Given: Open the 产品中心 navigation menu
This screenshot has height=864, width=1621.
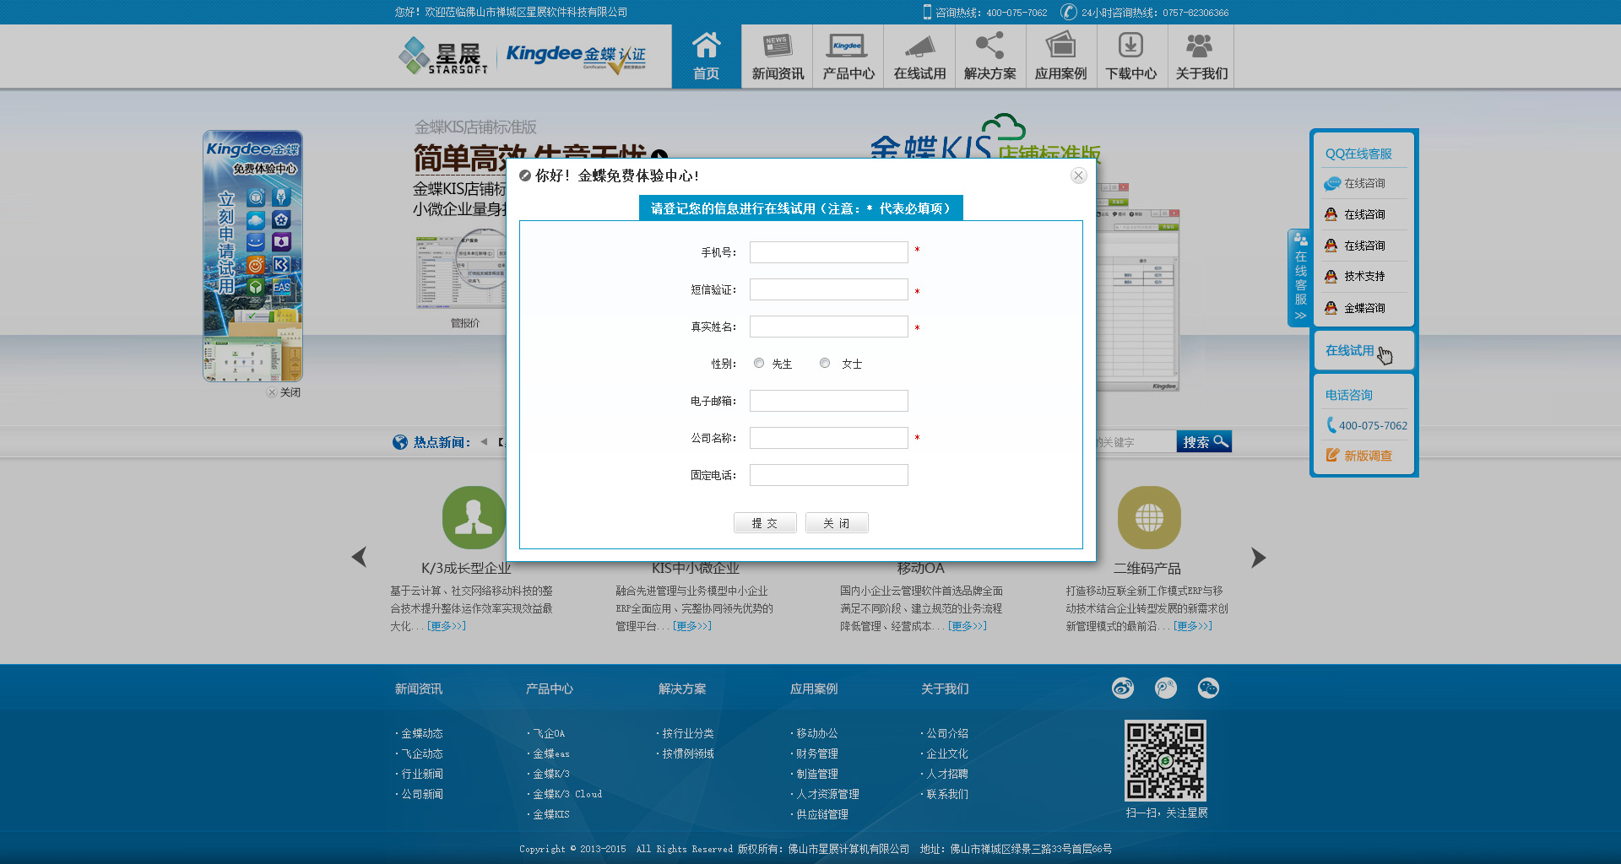Looking at the screenshot, I should (x=848, y=57).
